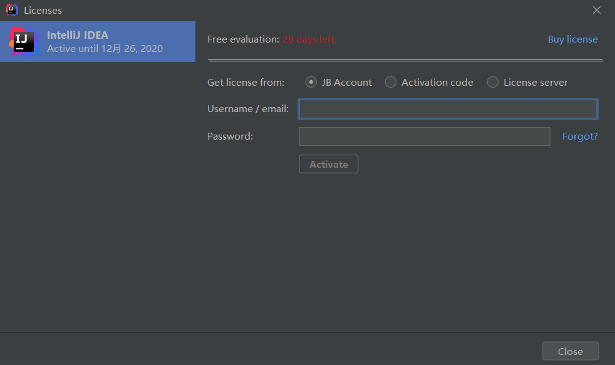This screenshot has width=615, height=365.
Task: Close the Licenses dialog with the X
Action: 597,10
